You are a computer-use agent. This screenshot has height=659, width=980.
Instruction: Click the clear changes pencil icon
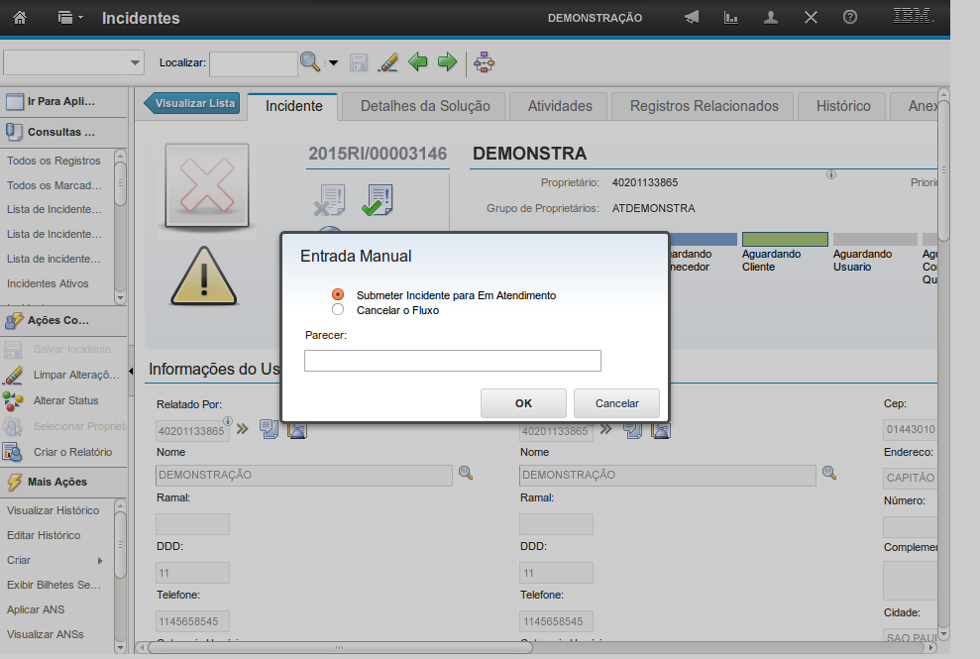[388, 62]
